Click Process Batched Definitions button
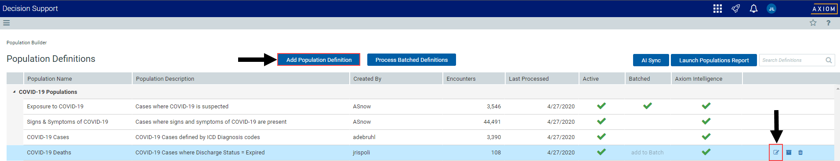The height and width of the screenshot is (161, 840). click(412, 60)
